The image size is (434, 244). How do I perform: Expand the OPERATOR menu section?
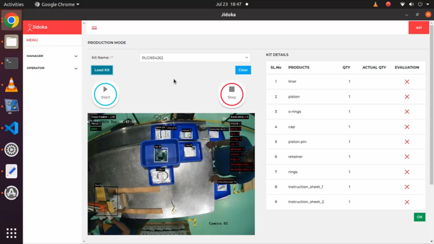pos(52,68)
